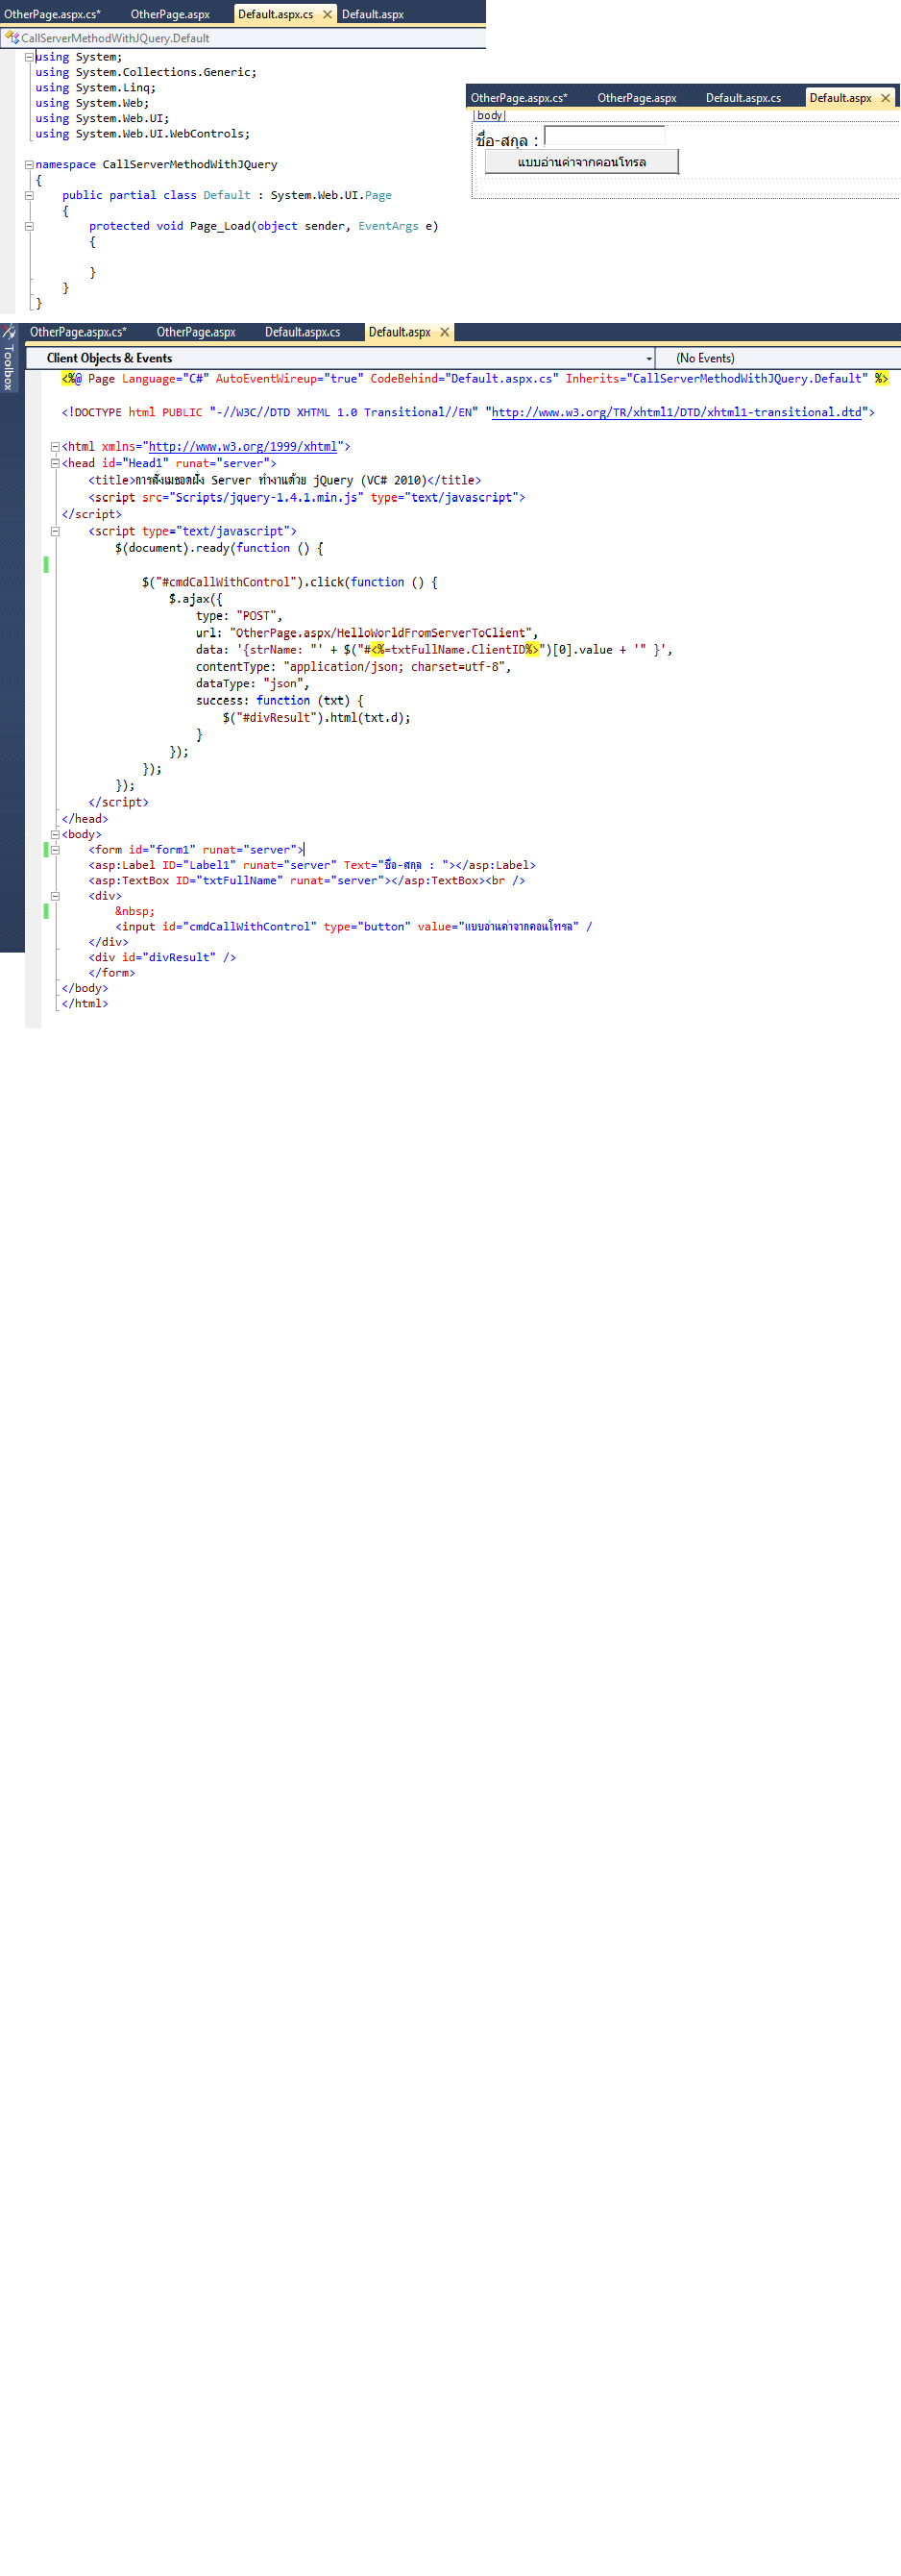
Task: Open the Client Objects & Events dropdown
Action: (340, 358)
